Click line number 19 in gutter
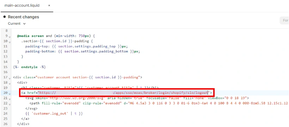Image resolution: width=289 pixels, height=127 pixels. click(6, 87)
